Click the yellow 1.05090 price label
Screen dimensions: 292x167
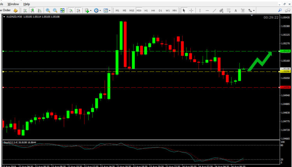(285, 71)
